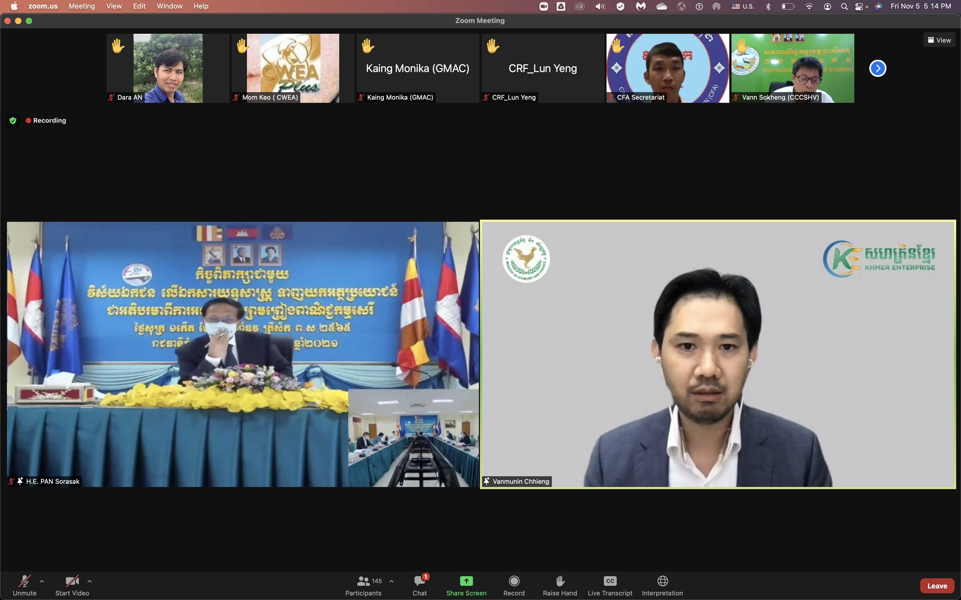Open Siri from the menu bar
This screenshot has height=600, width=961.
click(878, 6)
